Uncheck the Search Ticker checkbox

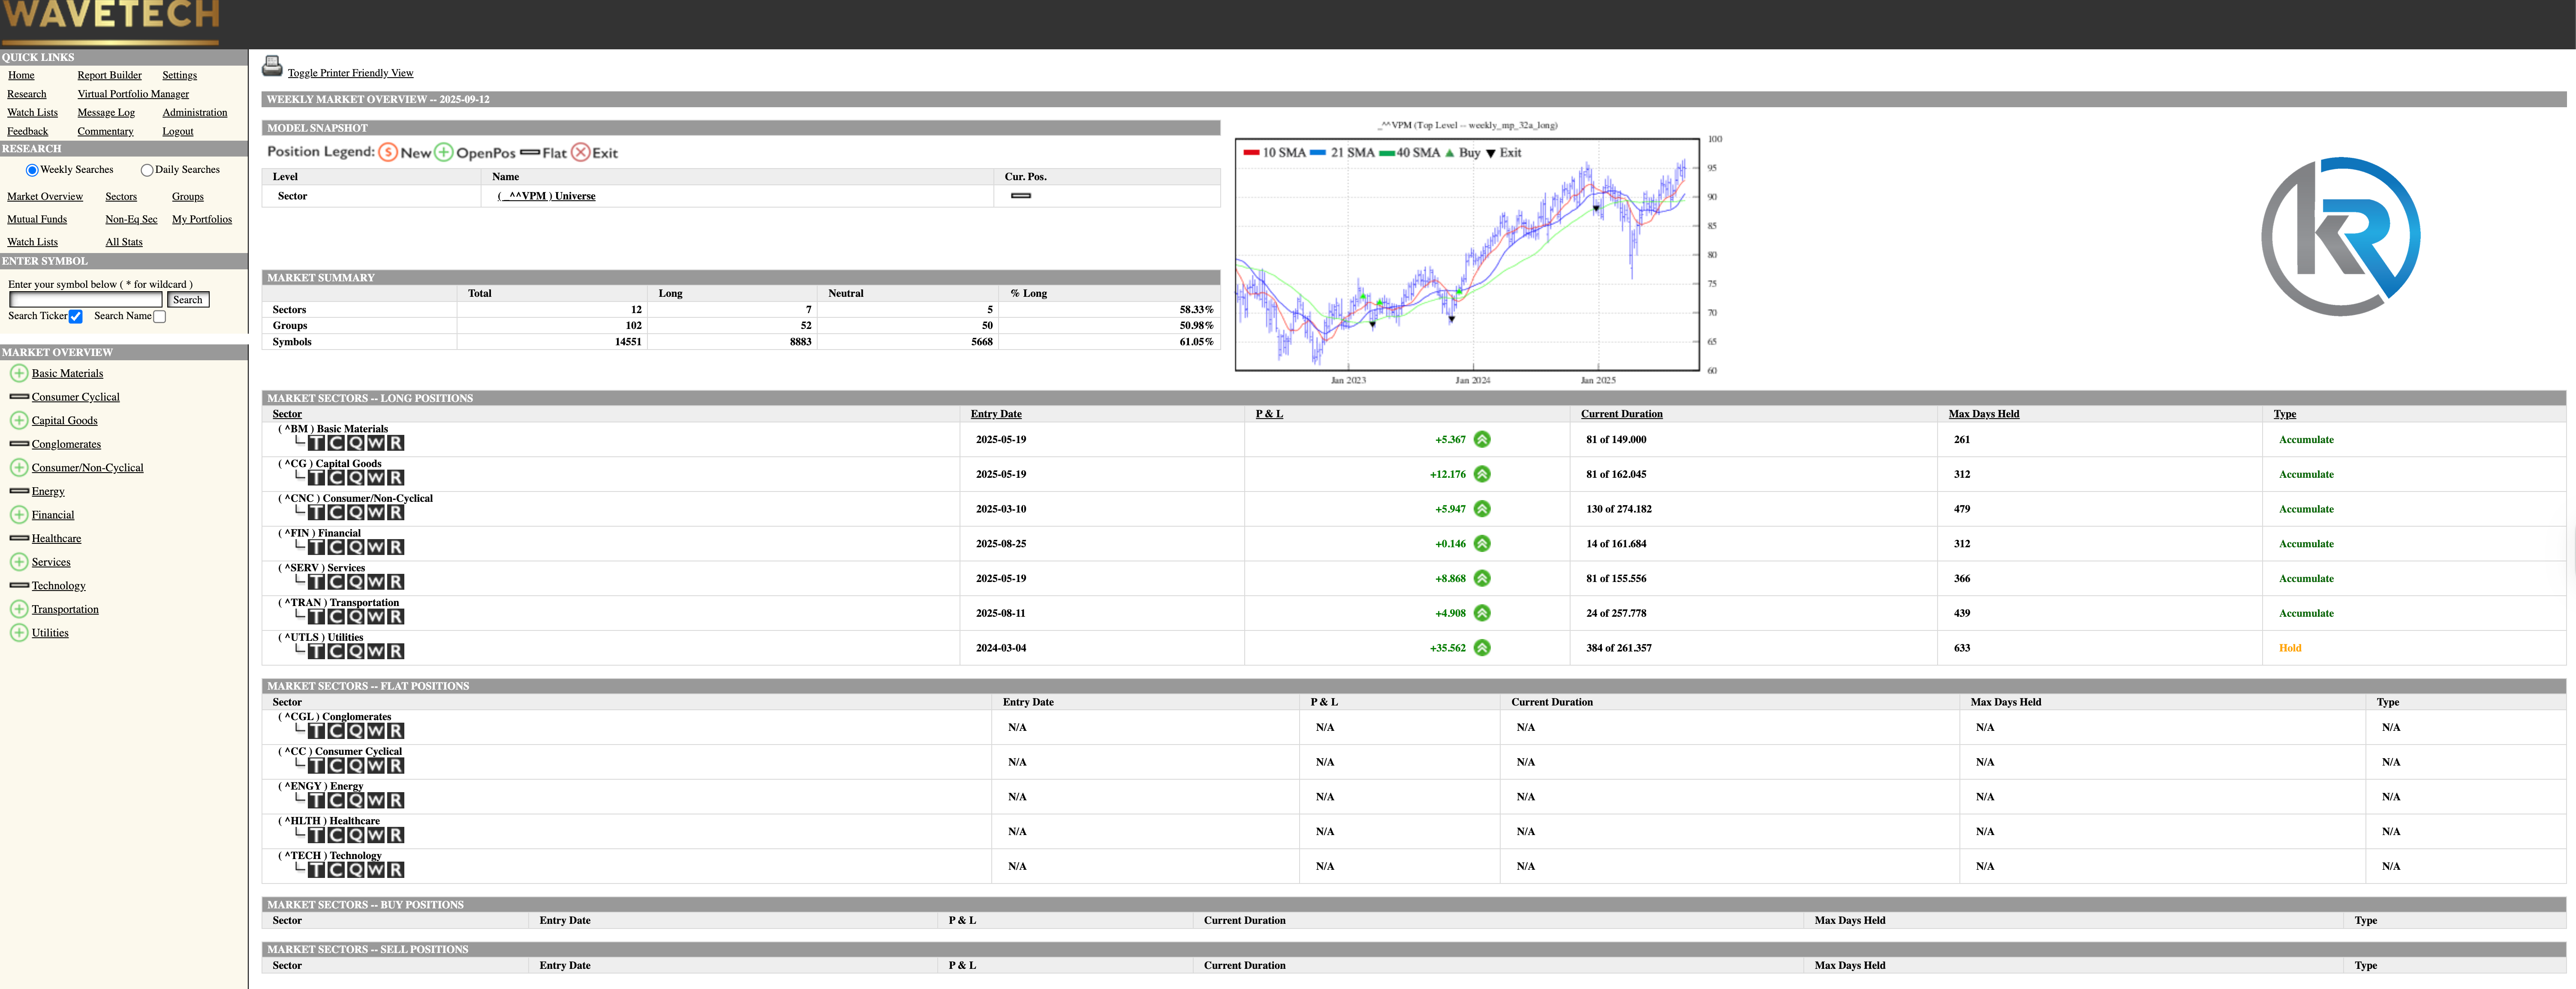(x=76, y=317)
